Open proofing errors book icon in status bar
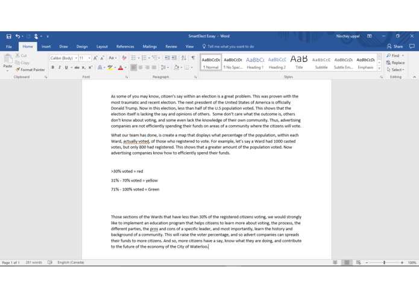 pyautogui.click(x=49, y=263)
